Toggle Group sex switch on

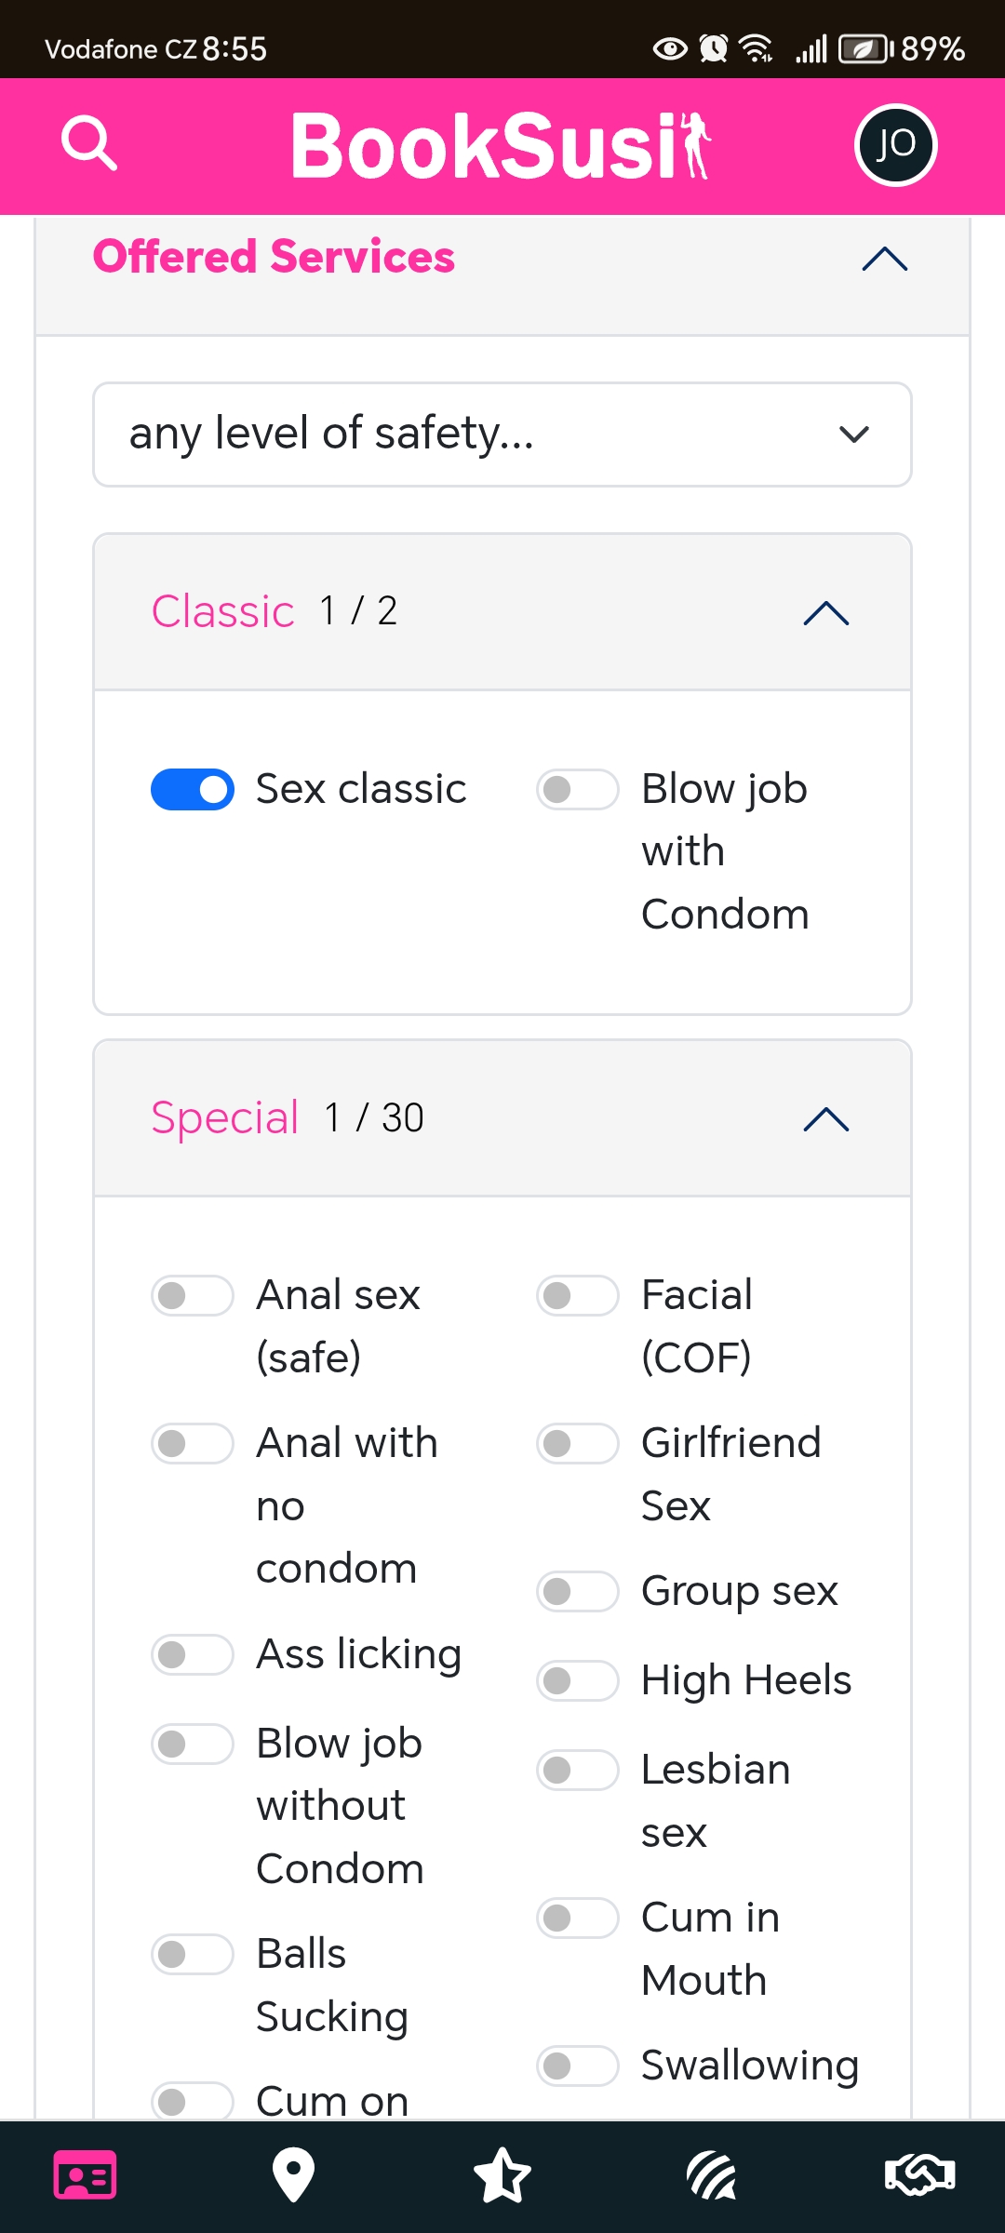click(x=577, y=1592)
